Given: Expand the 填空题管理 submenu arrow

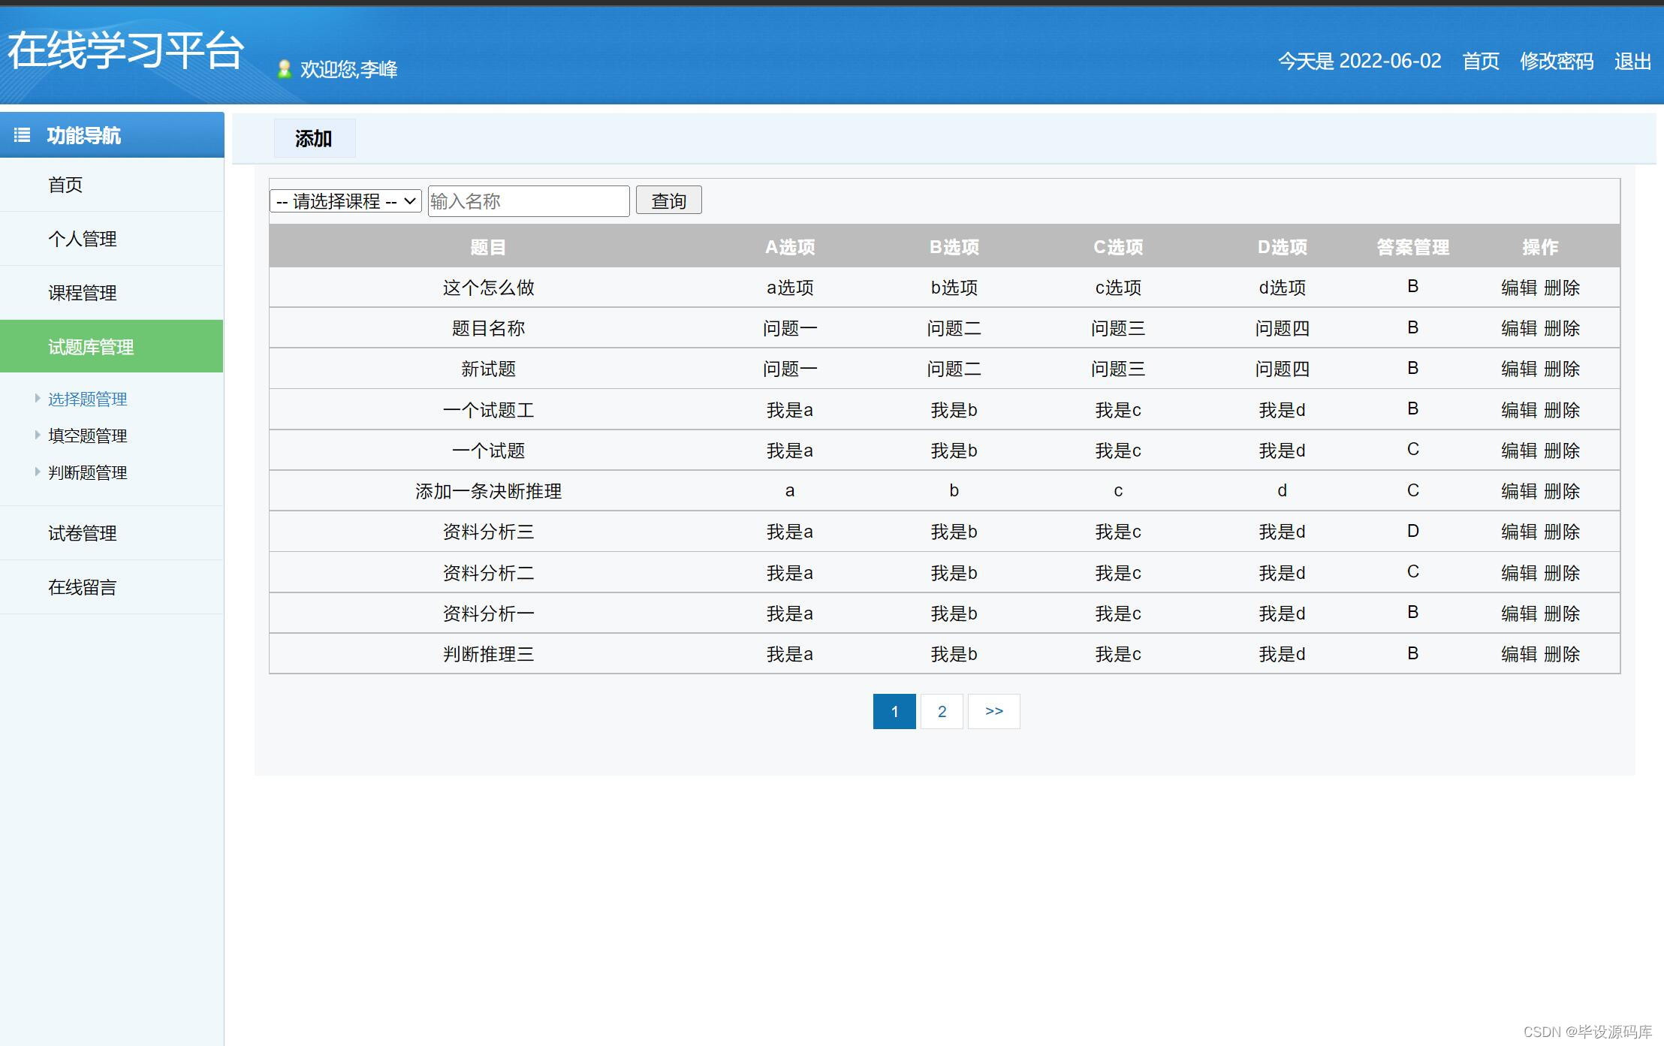Looking at the screenshot, I should coord(38,435).
